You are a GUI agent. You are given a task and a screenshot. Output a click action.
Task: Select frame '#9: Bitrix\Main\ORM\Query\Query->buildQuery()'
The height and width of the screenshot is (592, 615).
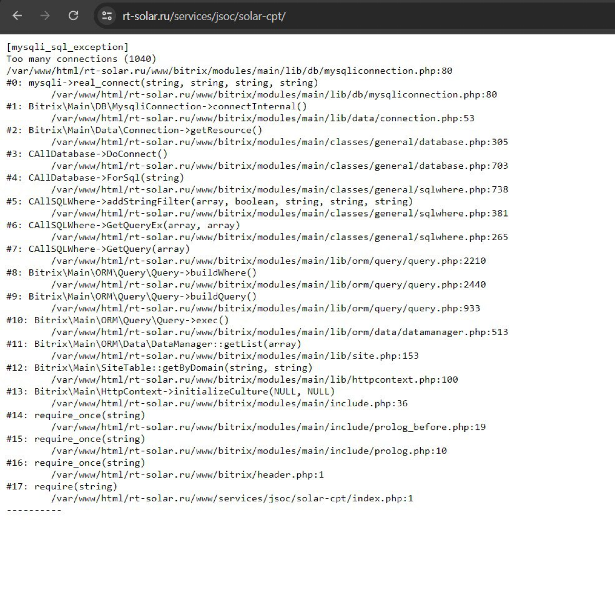pos(131,297)
